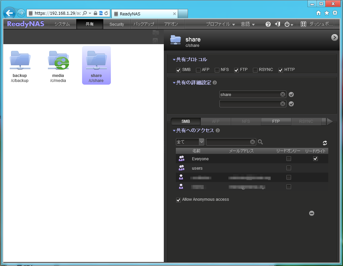Screen dimensions: 343x266
Task: Click the search magnifier in the access panel
Action: tap(260, 142)
